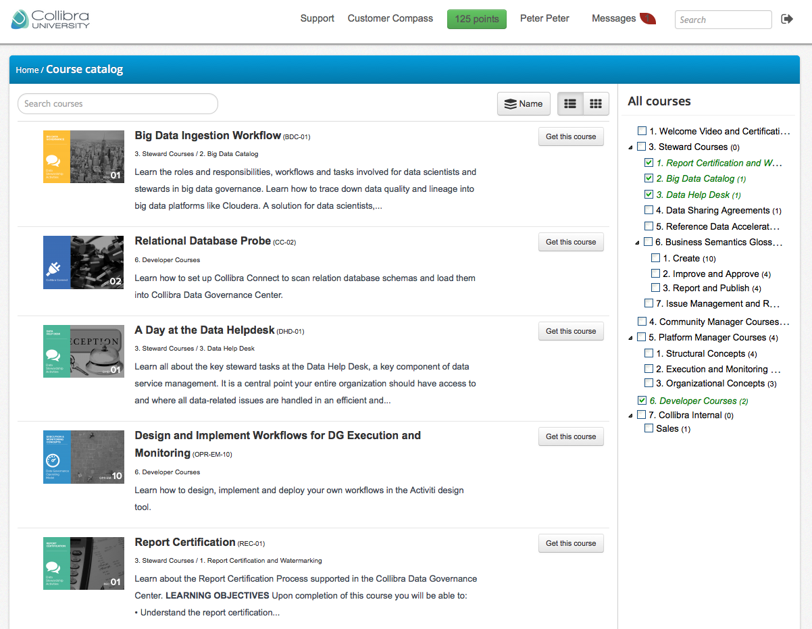Open the Report Certification title link
Image resolution: width=812 pixels, height=629 pixels.
coord(185,542)
